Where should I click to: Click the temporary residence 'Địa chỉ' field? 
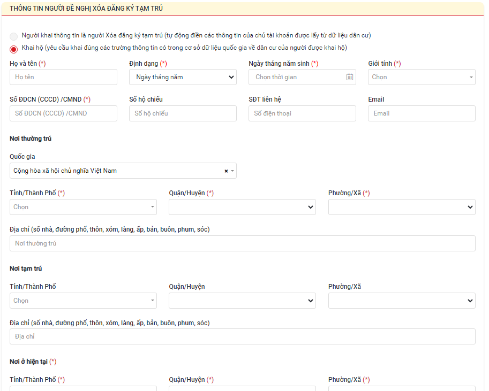pyautogui.click(x=242, y=336)
